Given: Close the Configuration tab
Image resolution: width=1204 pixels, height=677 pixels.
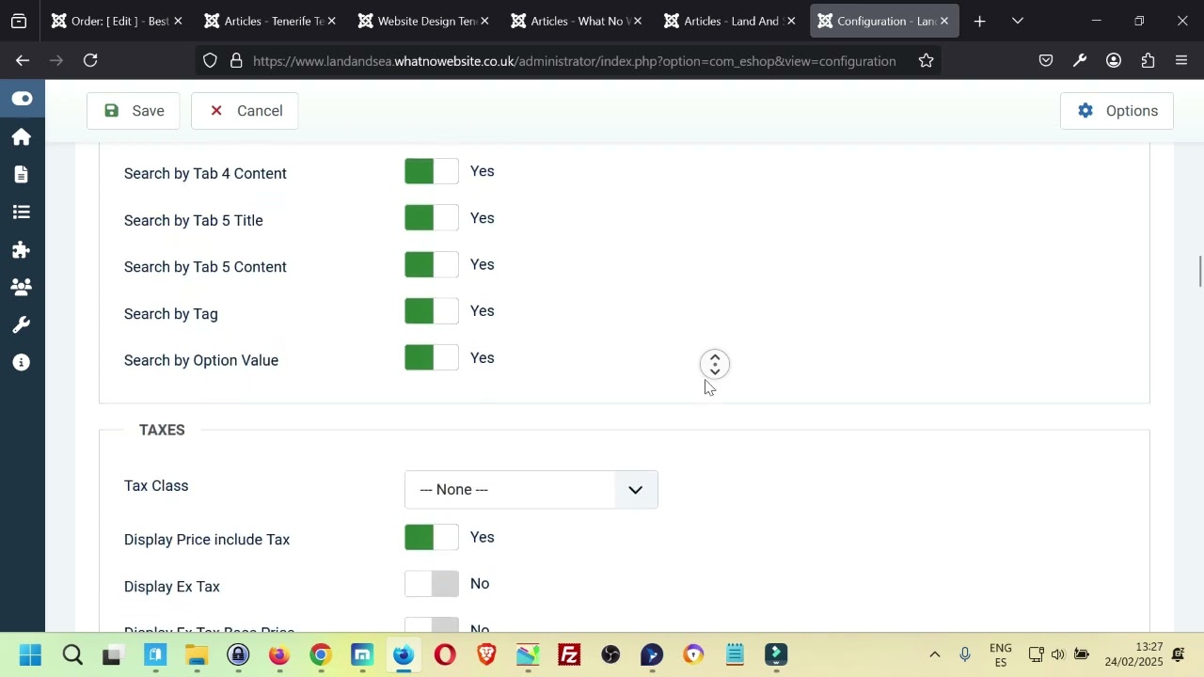Looking at the screenshot, I should pos(944,21).
